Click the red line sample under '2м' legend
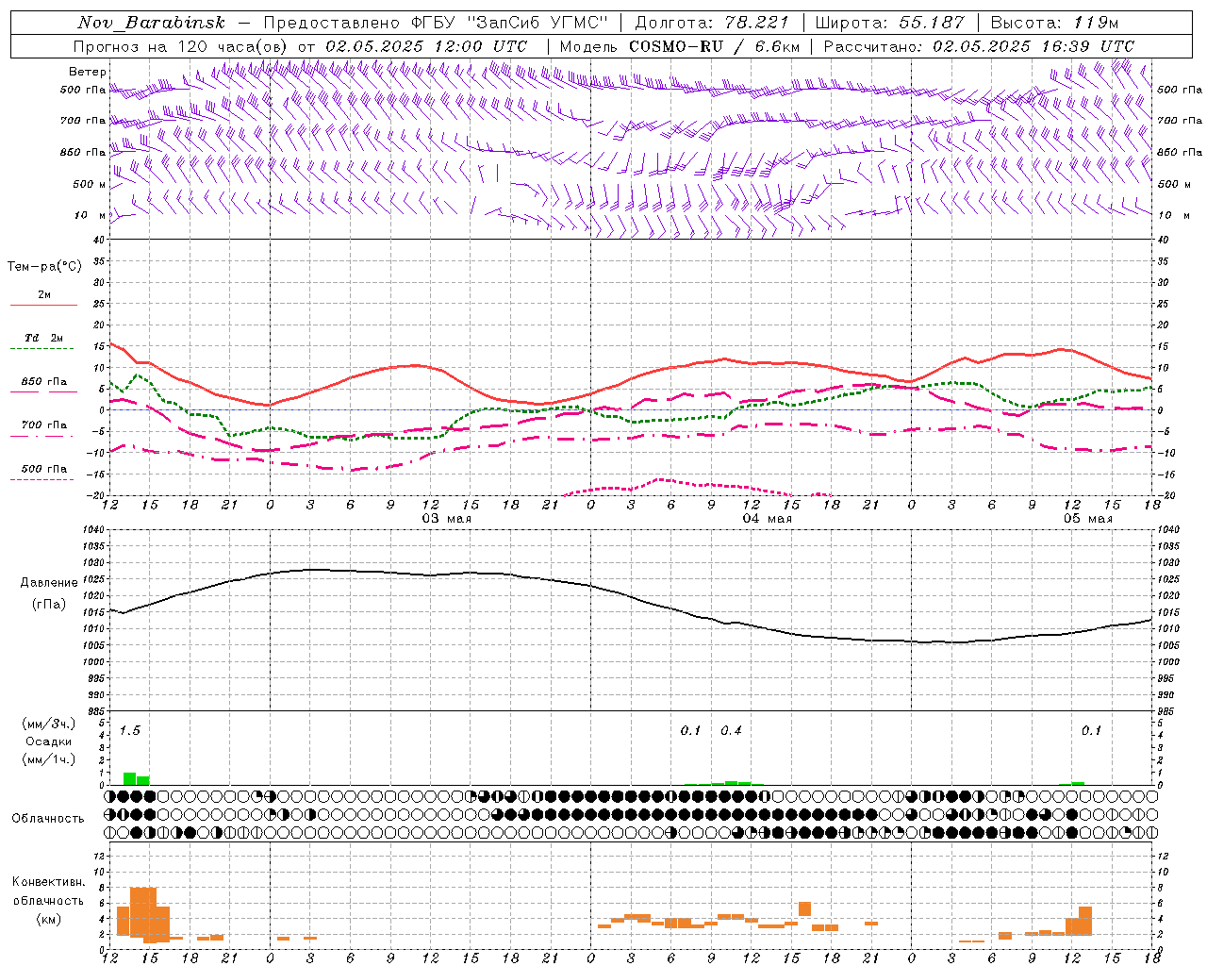Viewport: 1207px width, 966px height. click(43, 306)
